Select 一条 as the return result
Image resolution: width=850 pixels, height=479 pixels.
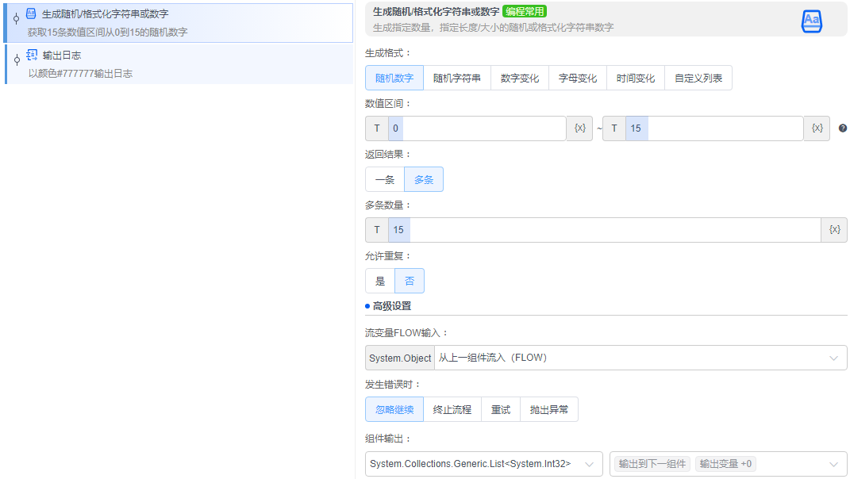pos(384,179)
